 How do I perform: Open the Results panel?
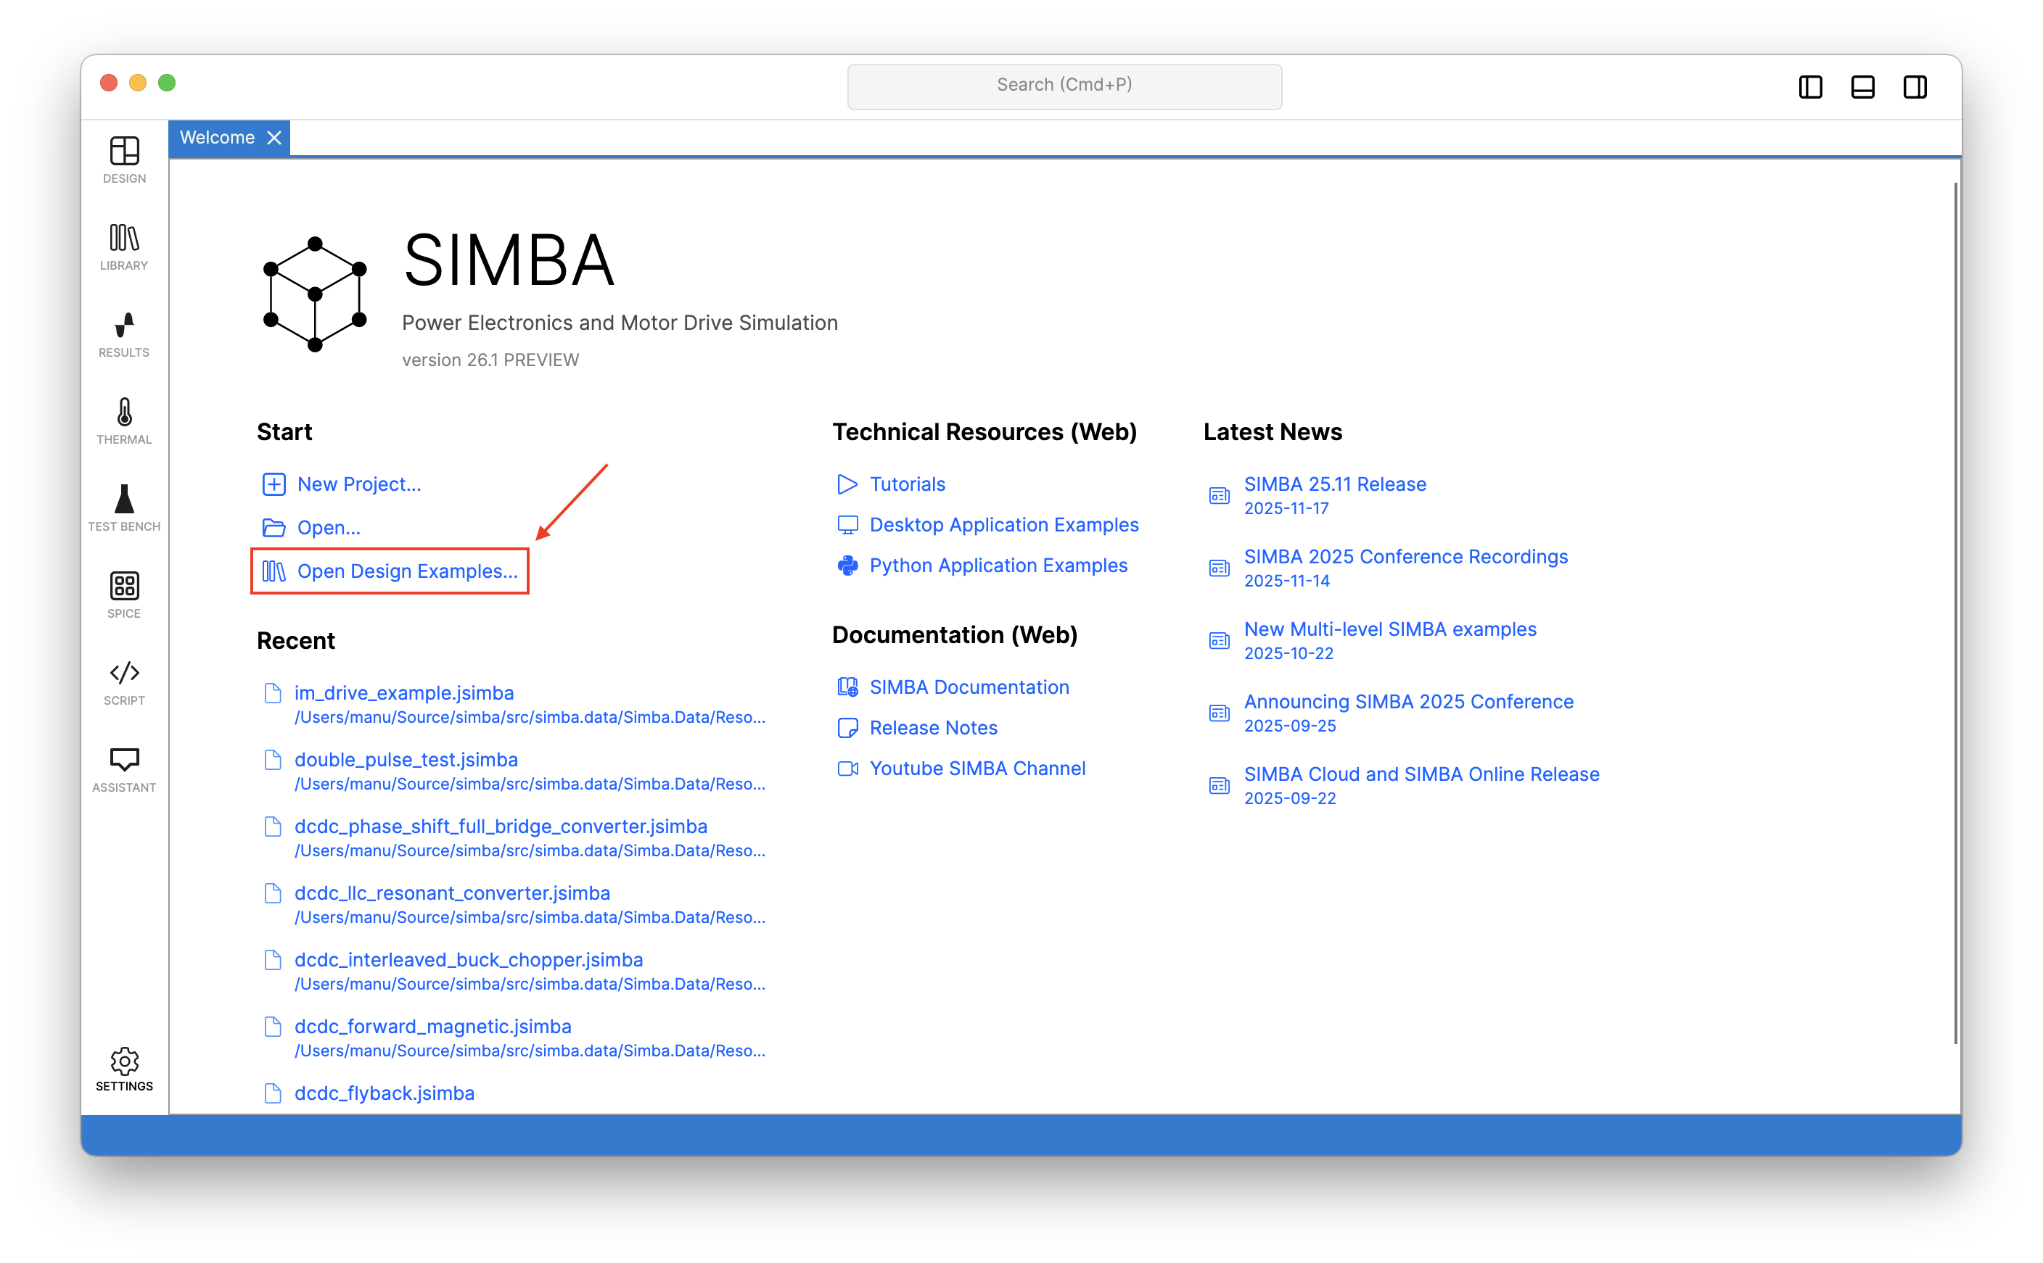click(123, 334)
